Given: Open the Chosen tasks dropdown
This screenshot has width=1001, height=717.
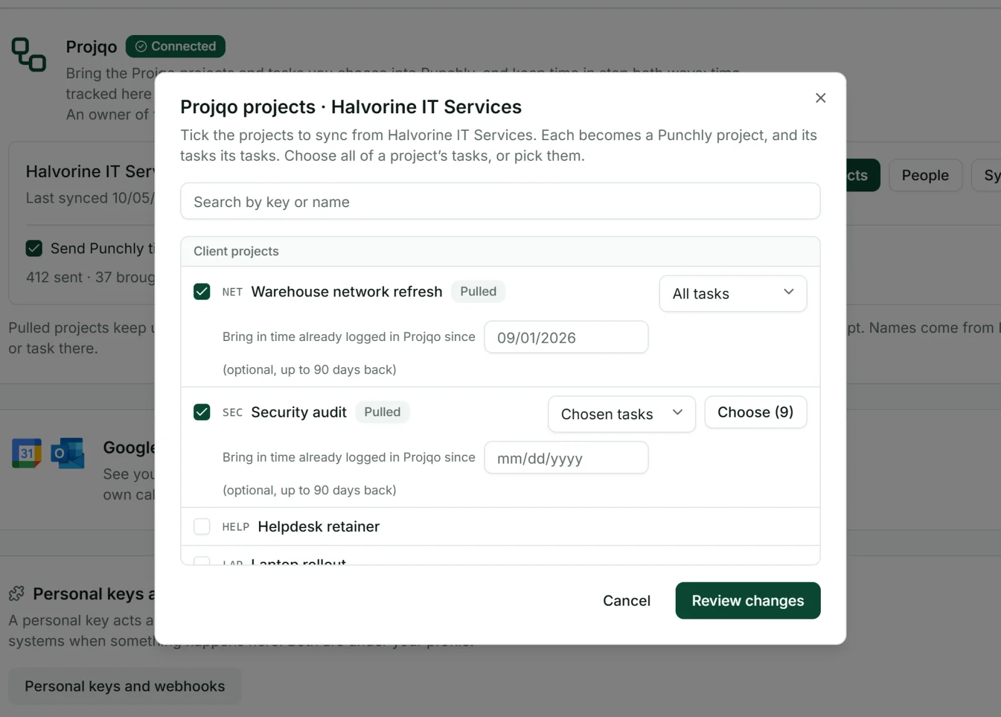Looking at the screenshot, I should click(621, 414).
